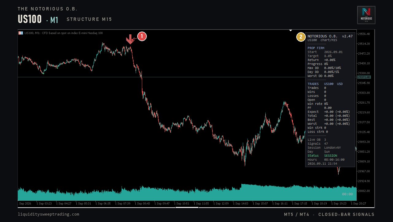This screenshot has height=222, width=393.
Task: Click the Day DD '0.00%/5%' row
Action: click(x=323, y=72)
